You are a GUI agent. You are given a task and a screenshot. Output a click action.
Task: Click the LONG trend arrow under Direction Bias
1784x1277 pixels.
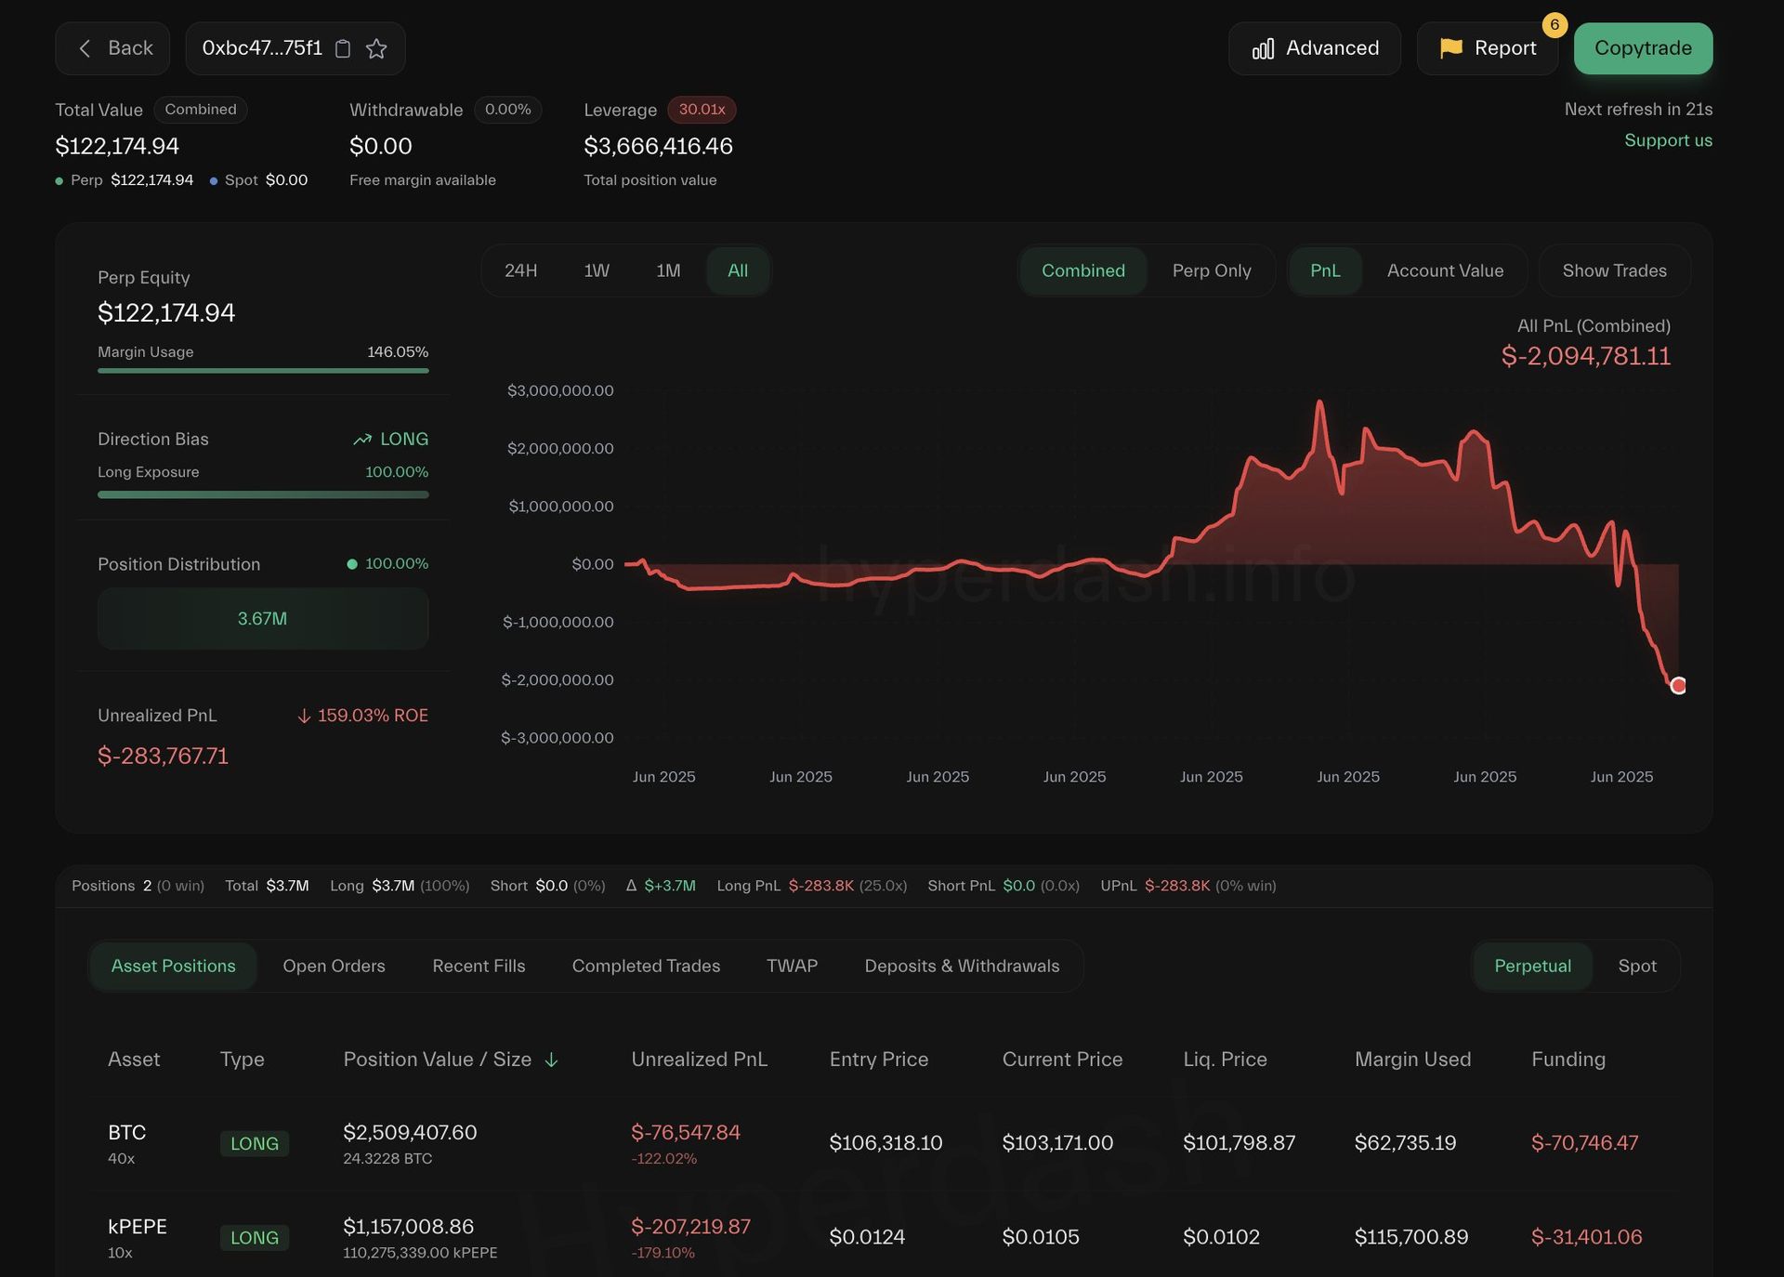pos(362,439)
